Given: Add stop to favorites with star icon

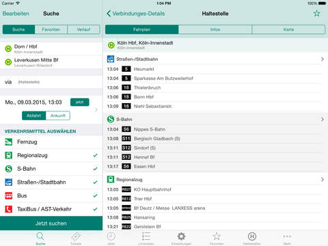Looking at the screenshot, I should 316,14.
